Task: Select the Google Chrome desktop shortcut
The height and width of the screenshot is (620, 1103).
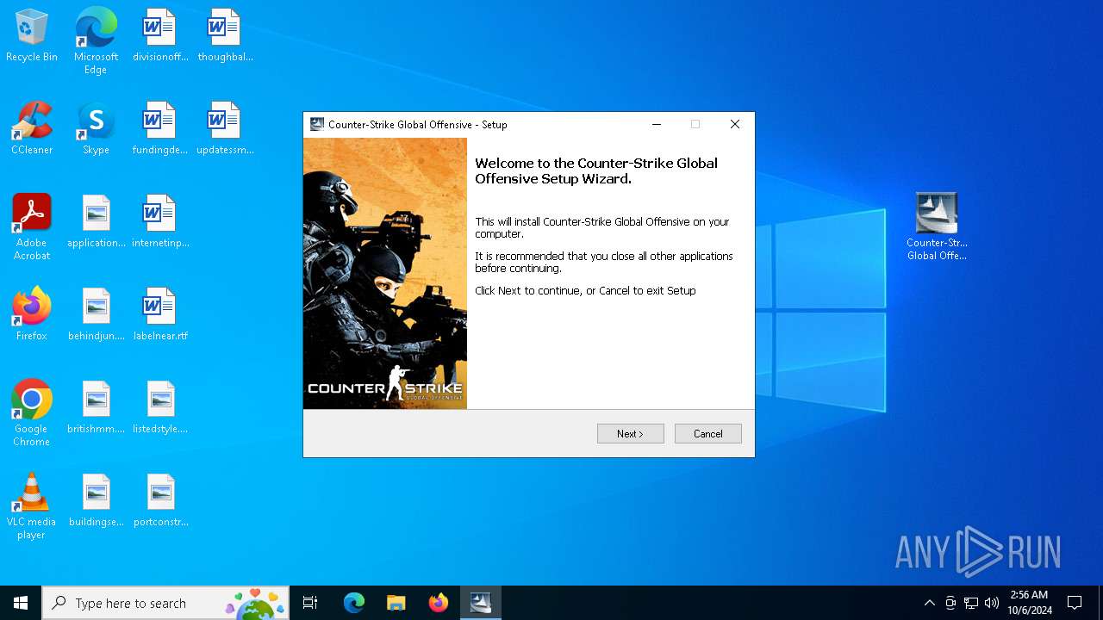Action: pyautogui.click(x=32, y=413)
